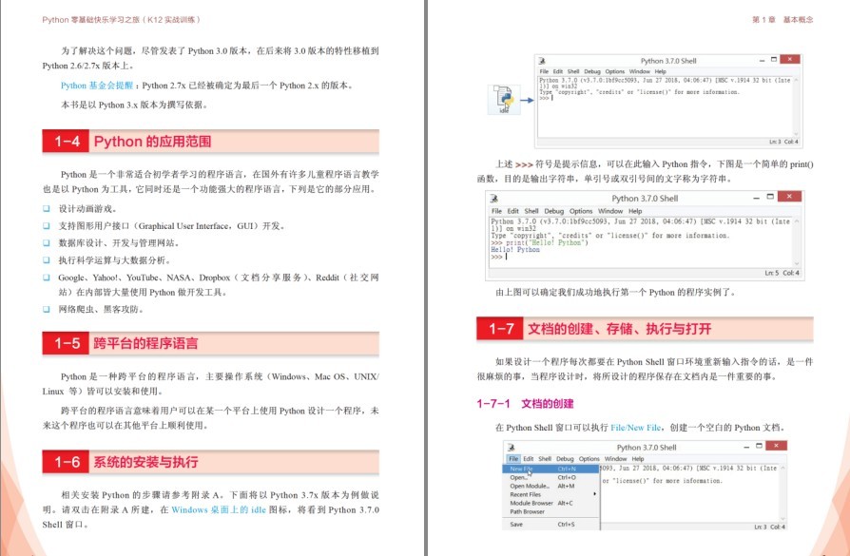Open Options menu in the Shell window beside idle icon
Image resolution: width=850 pixels, height=556 pixels.
tap(615, 71)
